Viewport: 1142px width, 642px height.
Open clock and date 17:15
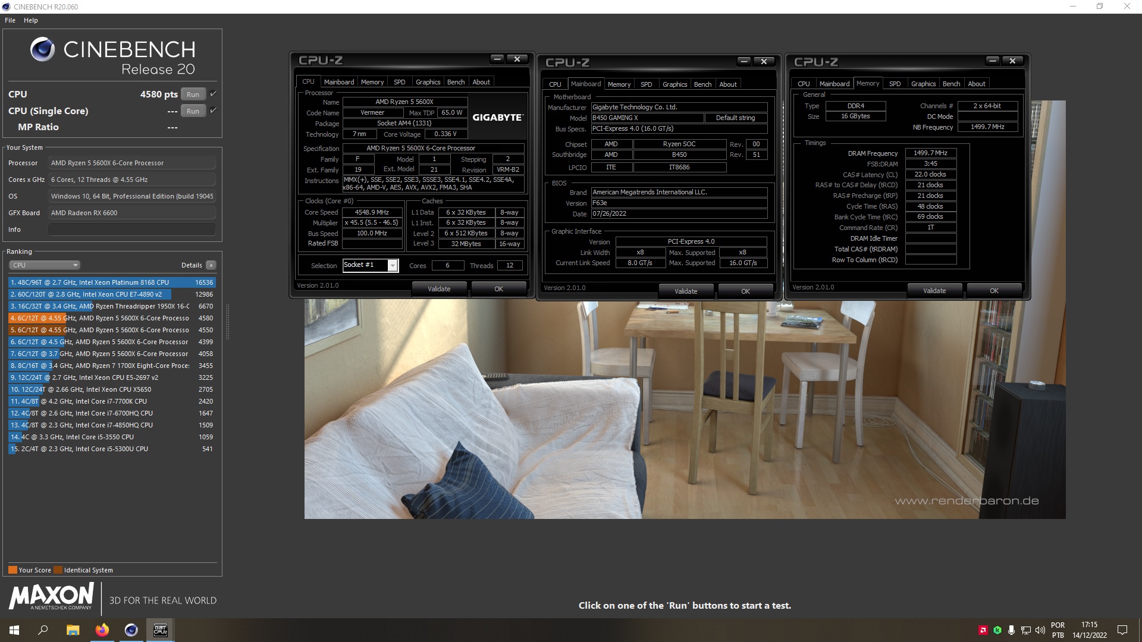click(x=1090, y=630)
